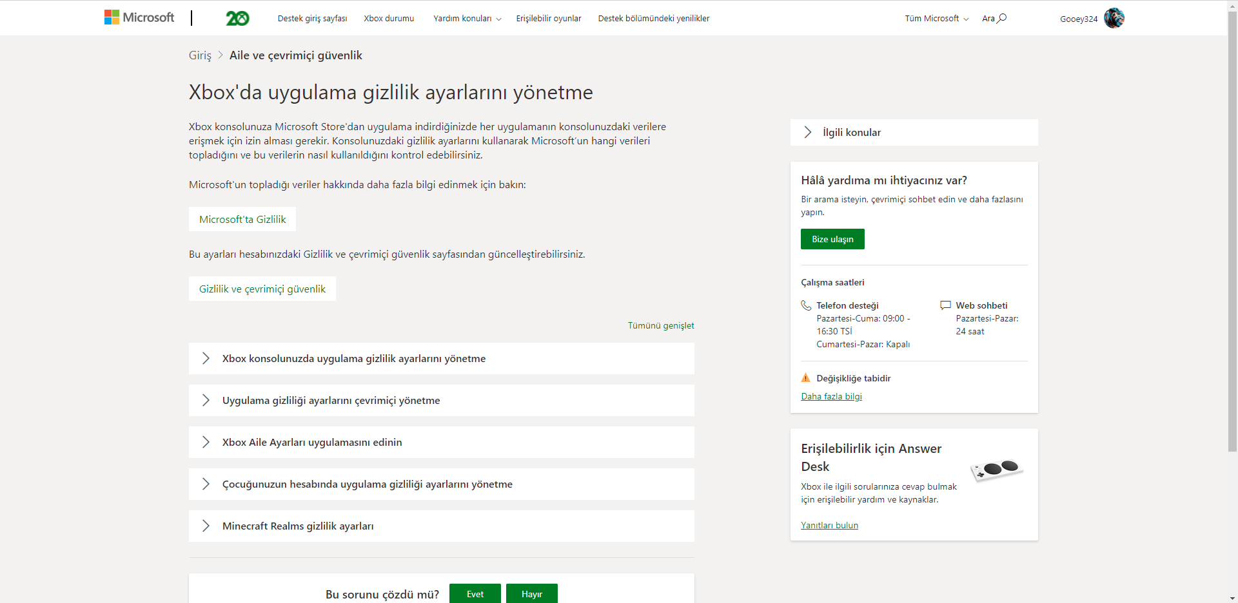The height and width of the screenshot is (603, 1238).
Task: Click the 'Çalışma saatleri' heading
Action: [832, 282]
